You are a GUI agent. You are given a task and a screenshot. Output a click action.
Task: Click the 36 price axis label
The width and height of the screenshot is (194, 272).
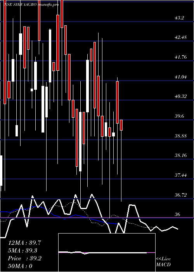tap(178, 214)
